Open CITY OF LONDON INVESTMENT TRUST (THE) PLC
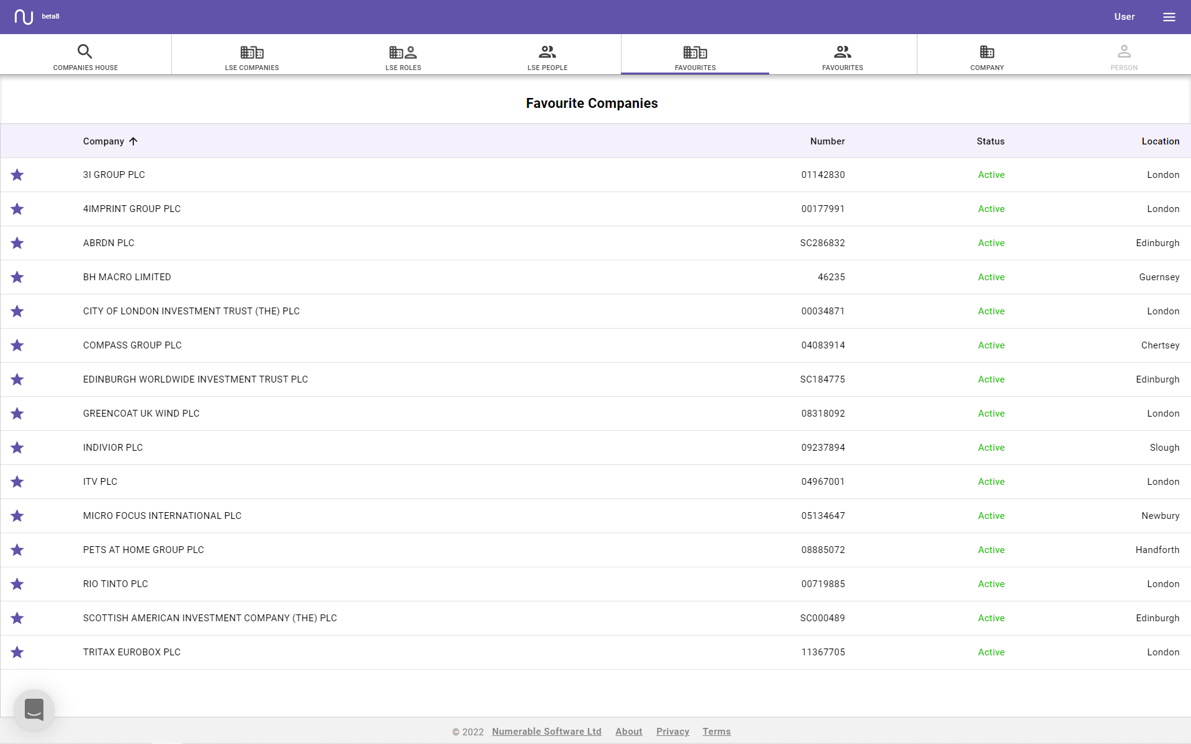Image resolution: width=1191 pixels, height=744 pixels. click(191, 311)
